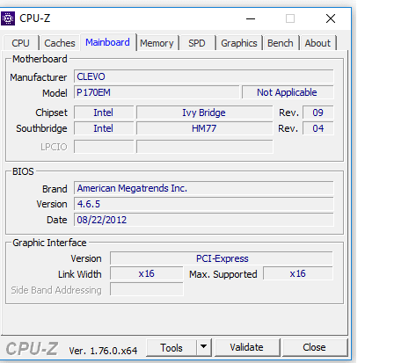Click the Max. Supported value 'x16'
The image size is (416, 363).
coord(298,273)
